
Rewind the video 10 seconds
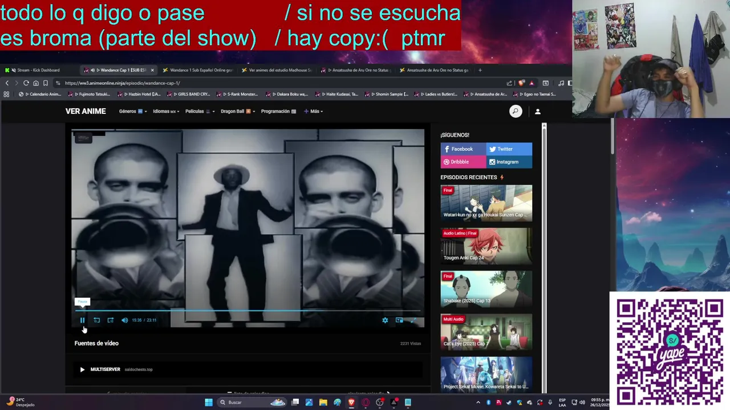tap(96, 320)
